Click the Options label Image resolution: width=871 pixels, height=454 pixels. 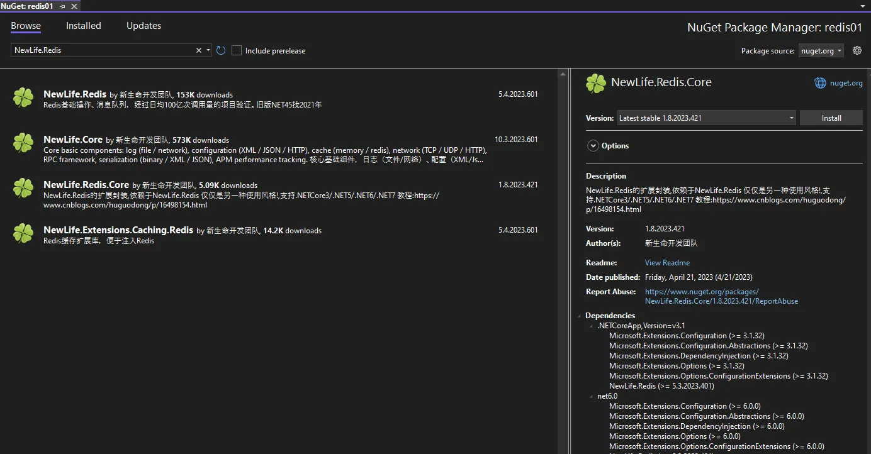[615, 146]
